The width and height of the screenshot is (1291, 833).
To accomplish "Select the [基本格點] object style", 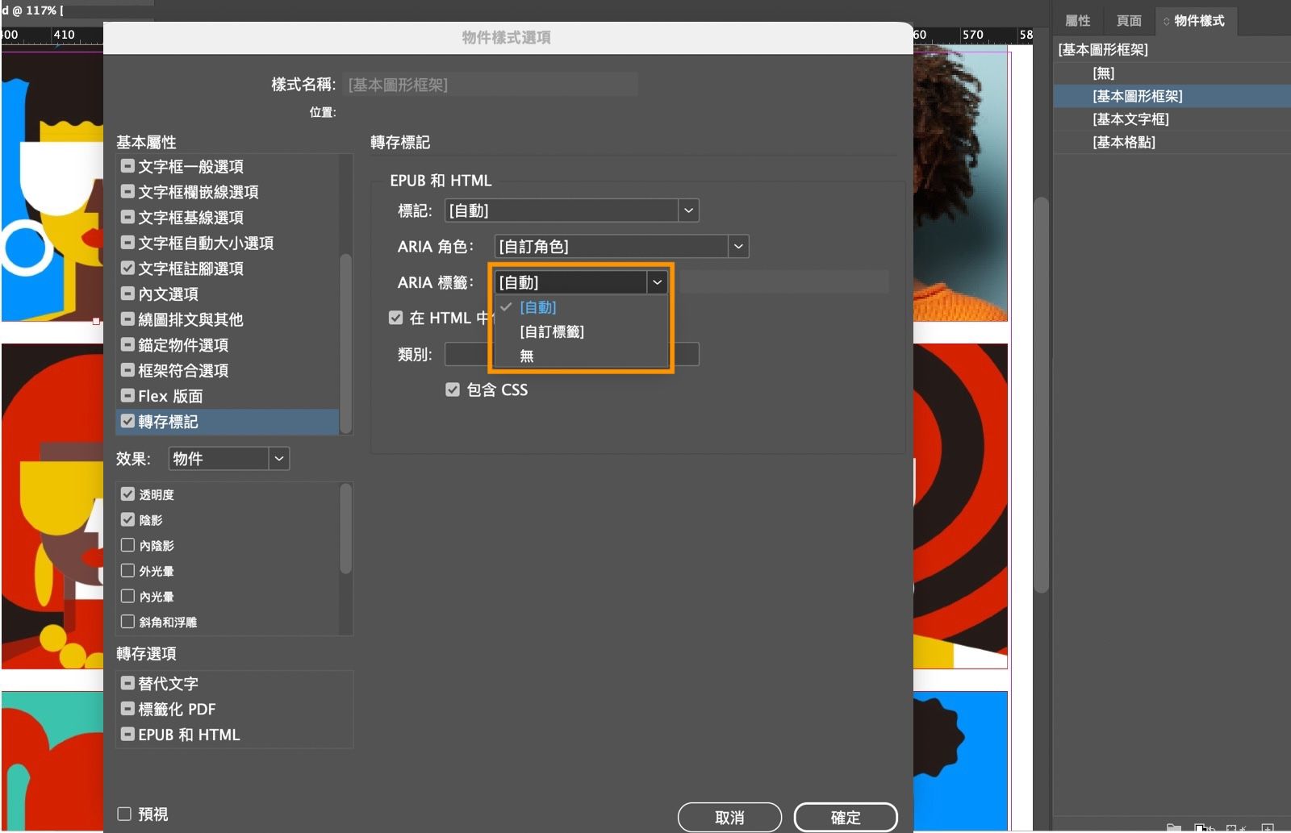I will click(x=1172, y=142).
